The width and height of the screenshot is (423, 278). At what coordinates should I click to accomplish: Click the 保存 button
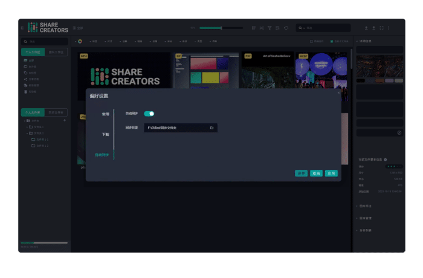point(302,173)
